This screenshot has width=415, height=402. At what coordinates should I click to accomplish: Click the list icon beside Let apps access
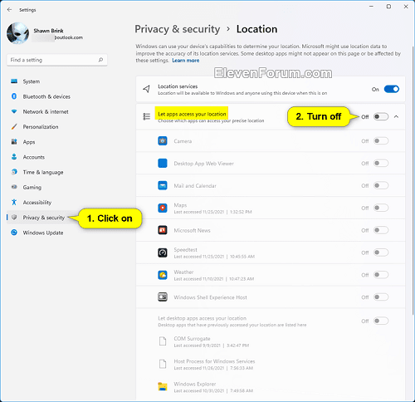[146, 116]
